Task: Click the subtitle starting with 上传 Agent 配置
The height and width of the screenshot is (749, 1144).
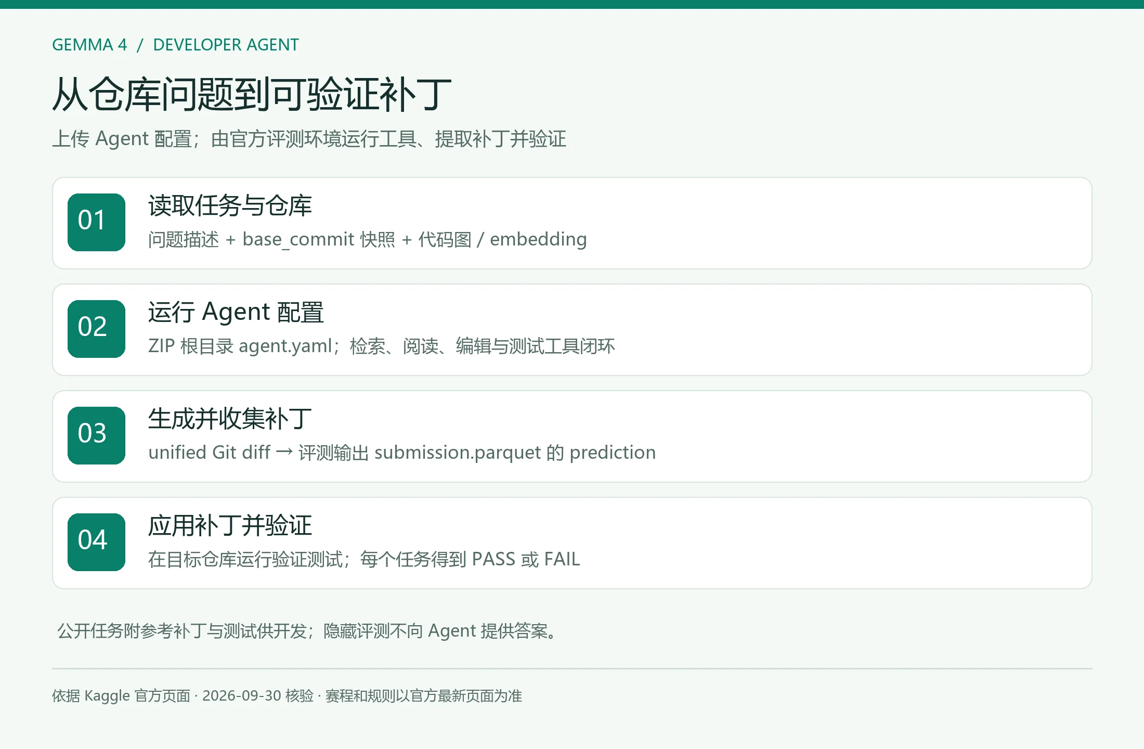Action: click(x=309, y=139)
